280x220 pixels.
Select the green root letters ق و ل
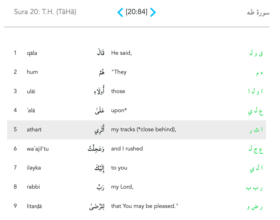click(x=256, y=53)
